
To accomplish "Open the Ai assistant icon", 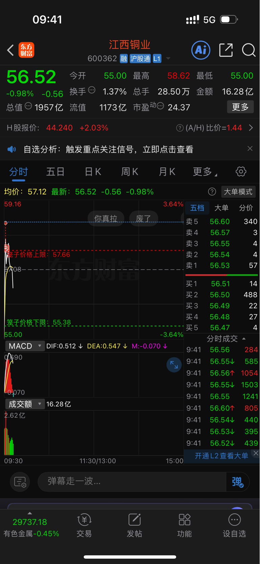I will tap(201, 50).
